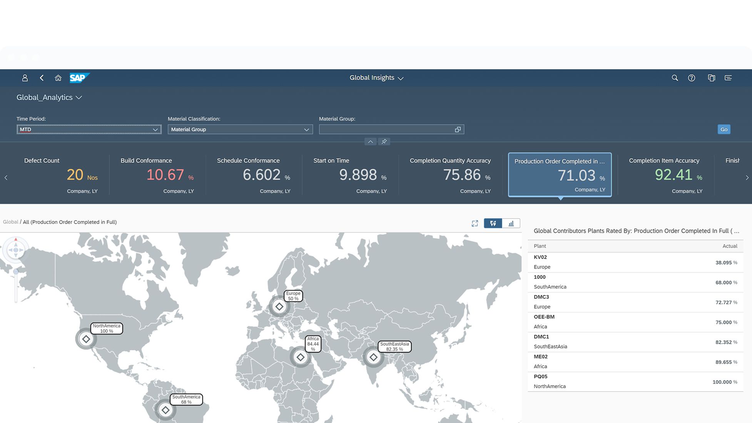This screenshot has width=752, height=423.
Task: Select the Build Conformance KPI tile
Action: [157, 175]
